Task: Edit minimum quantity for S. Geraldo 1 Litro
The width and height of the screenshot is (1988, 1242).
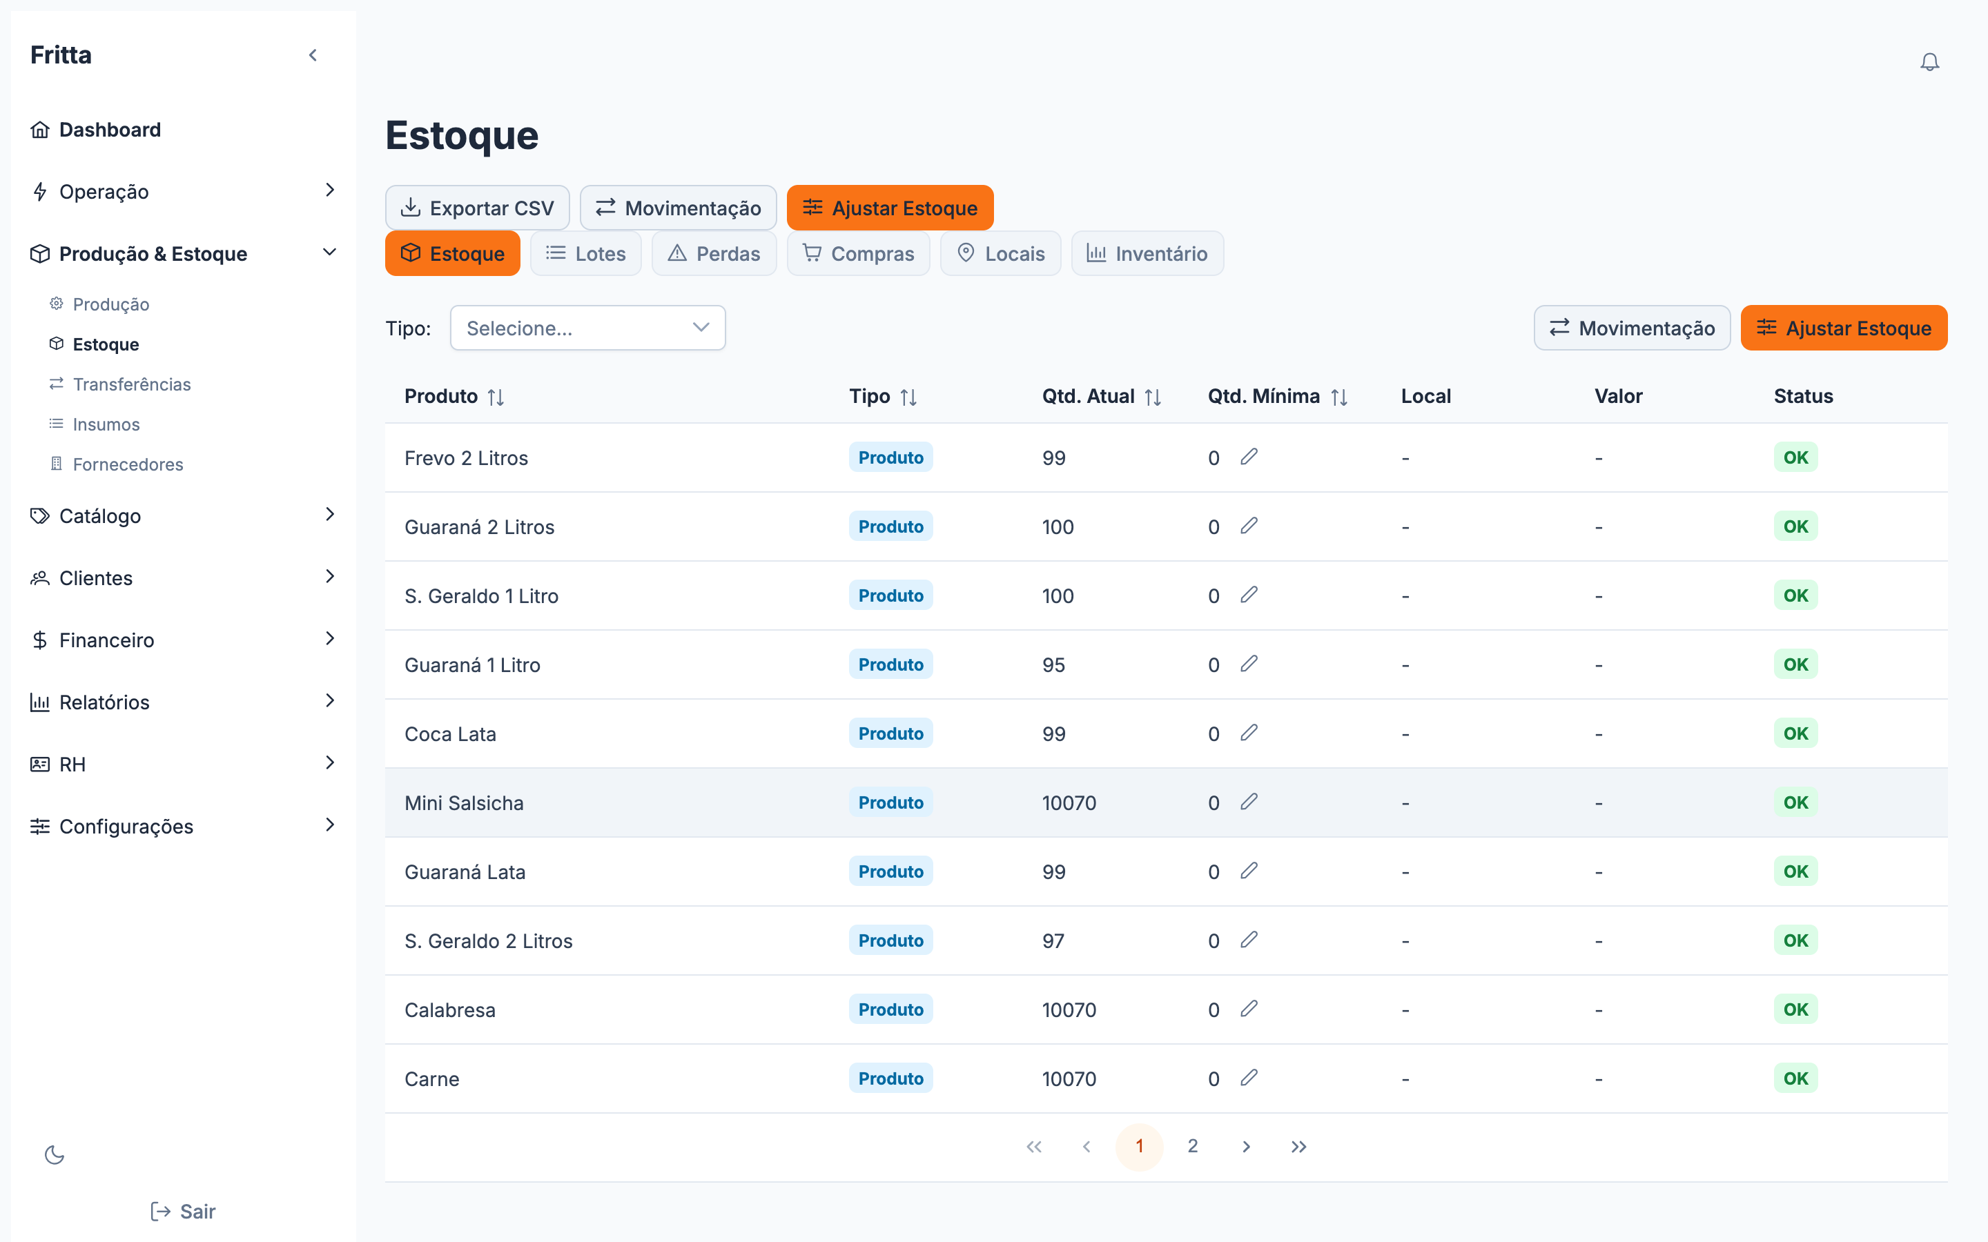Action: [1249, 595]
